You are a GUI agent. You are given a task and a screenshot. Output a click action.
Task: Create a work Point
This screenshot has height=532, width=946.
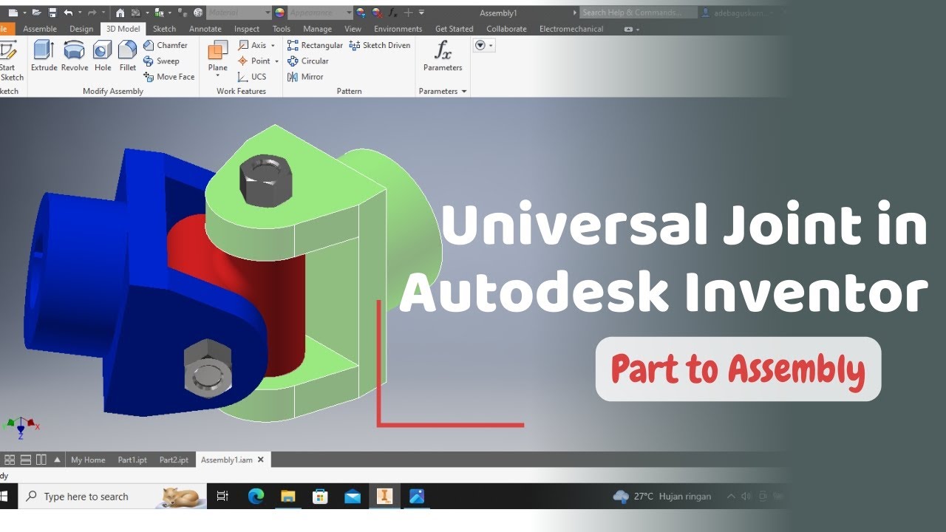click(x=253, y=61)
